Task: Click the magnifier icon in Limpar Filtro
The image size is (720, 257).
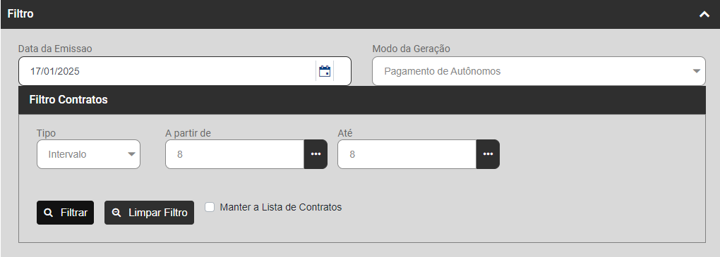Action: pyautogui.click(x=116, y=213)
